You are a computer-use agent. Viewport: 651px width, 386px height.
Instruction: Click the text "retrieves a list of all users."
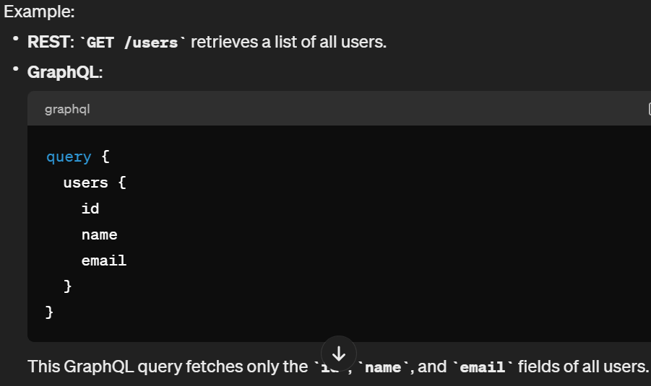[288, 42]
